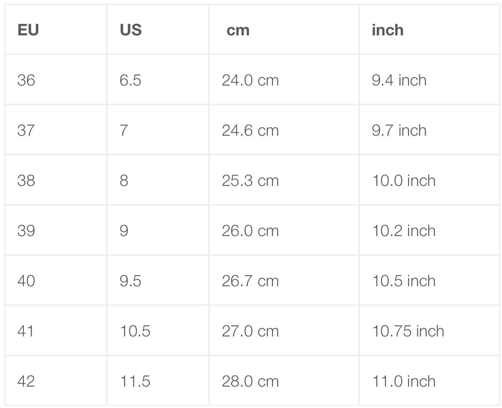Select the US size 6.5 cell
The height and width of the screenshot is (408, 502).
click(130, 80)
